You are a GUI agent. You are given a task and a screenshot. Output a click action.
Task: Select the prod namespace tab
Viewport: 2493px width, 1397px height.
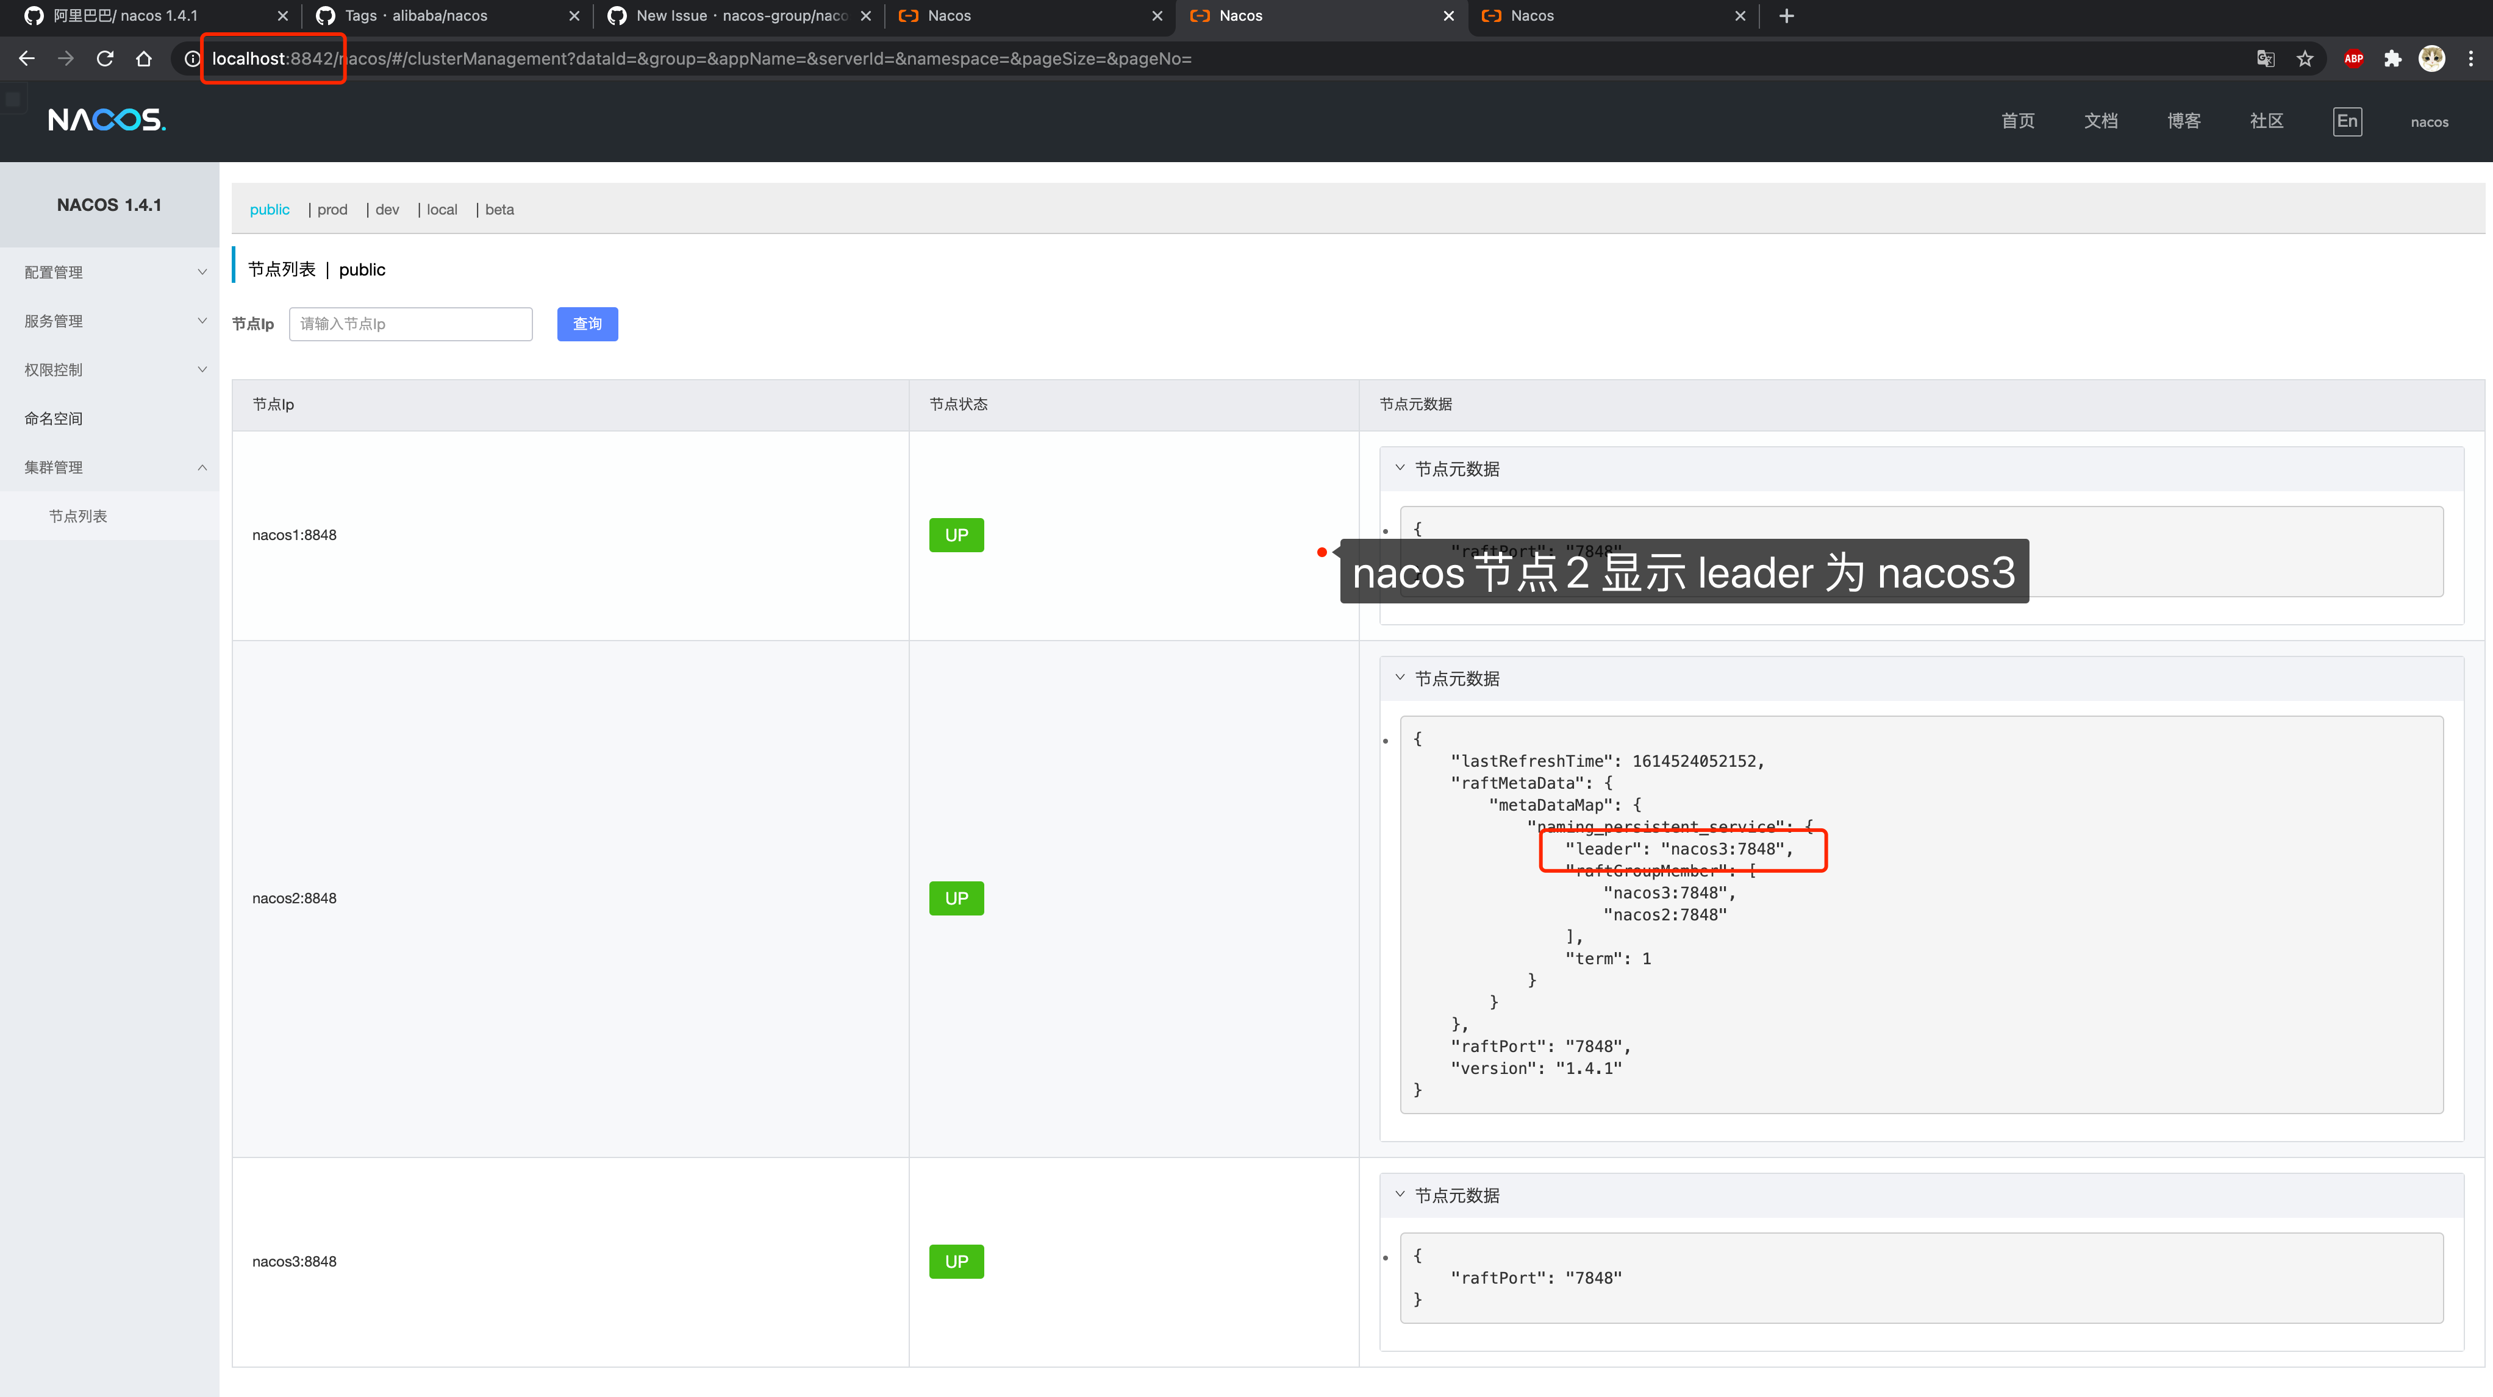coord(332,210)
